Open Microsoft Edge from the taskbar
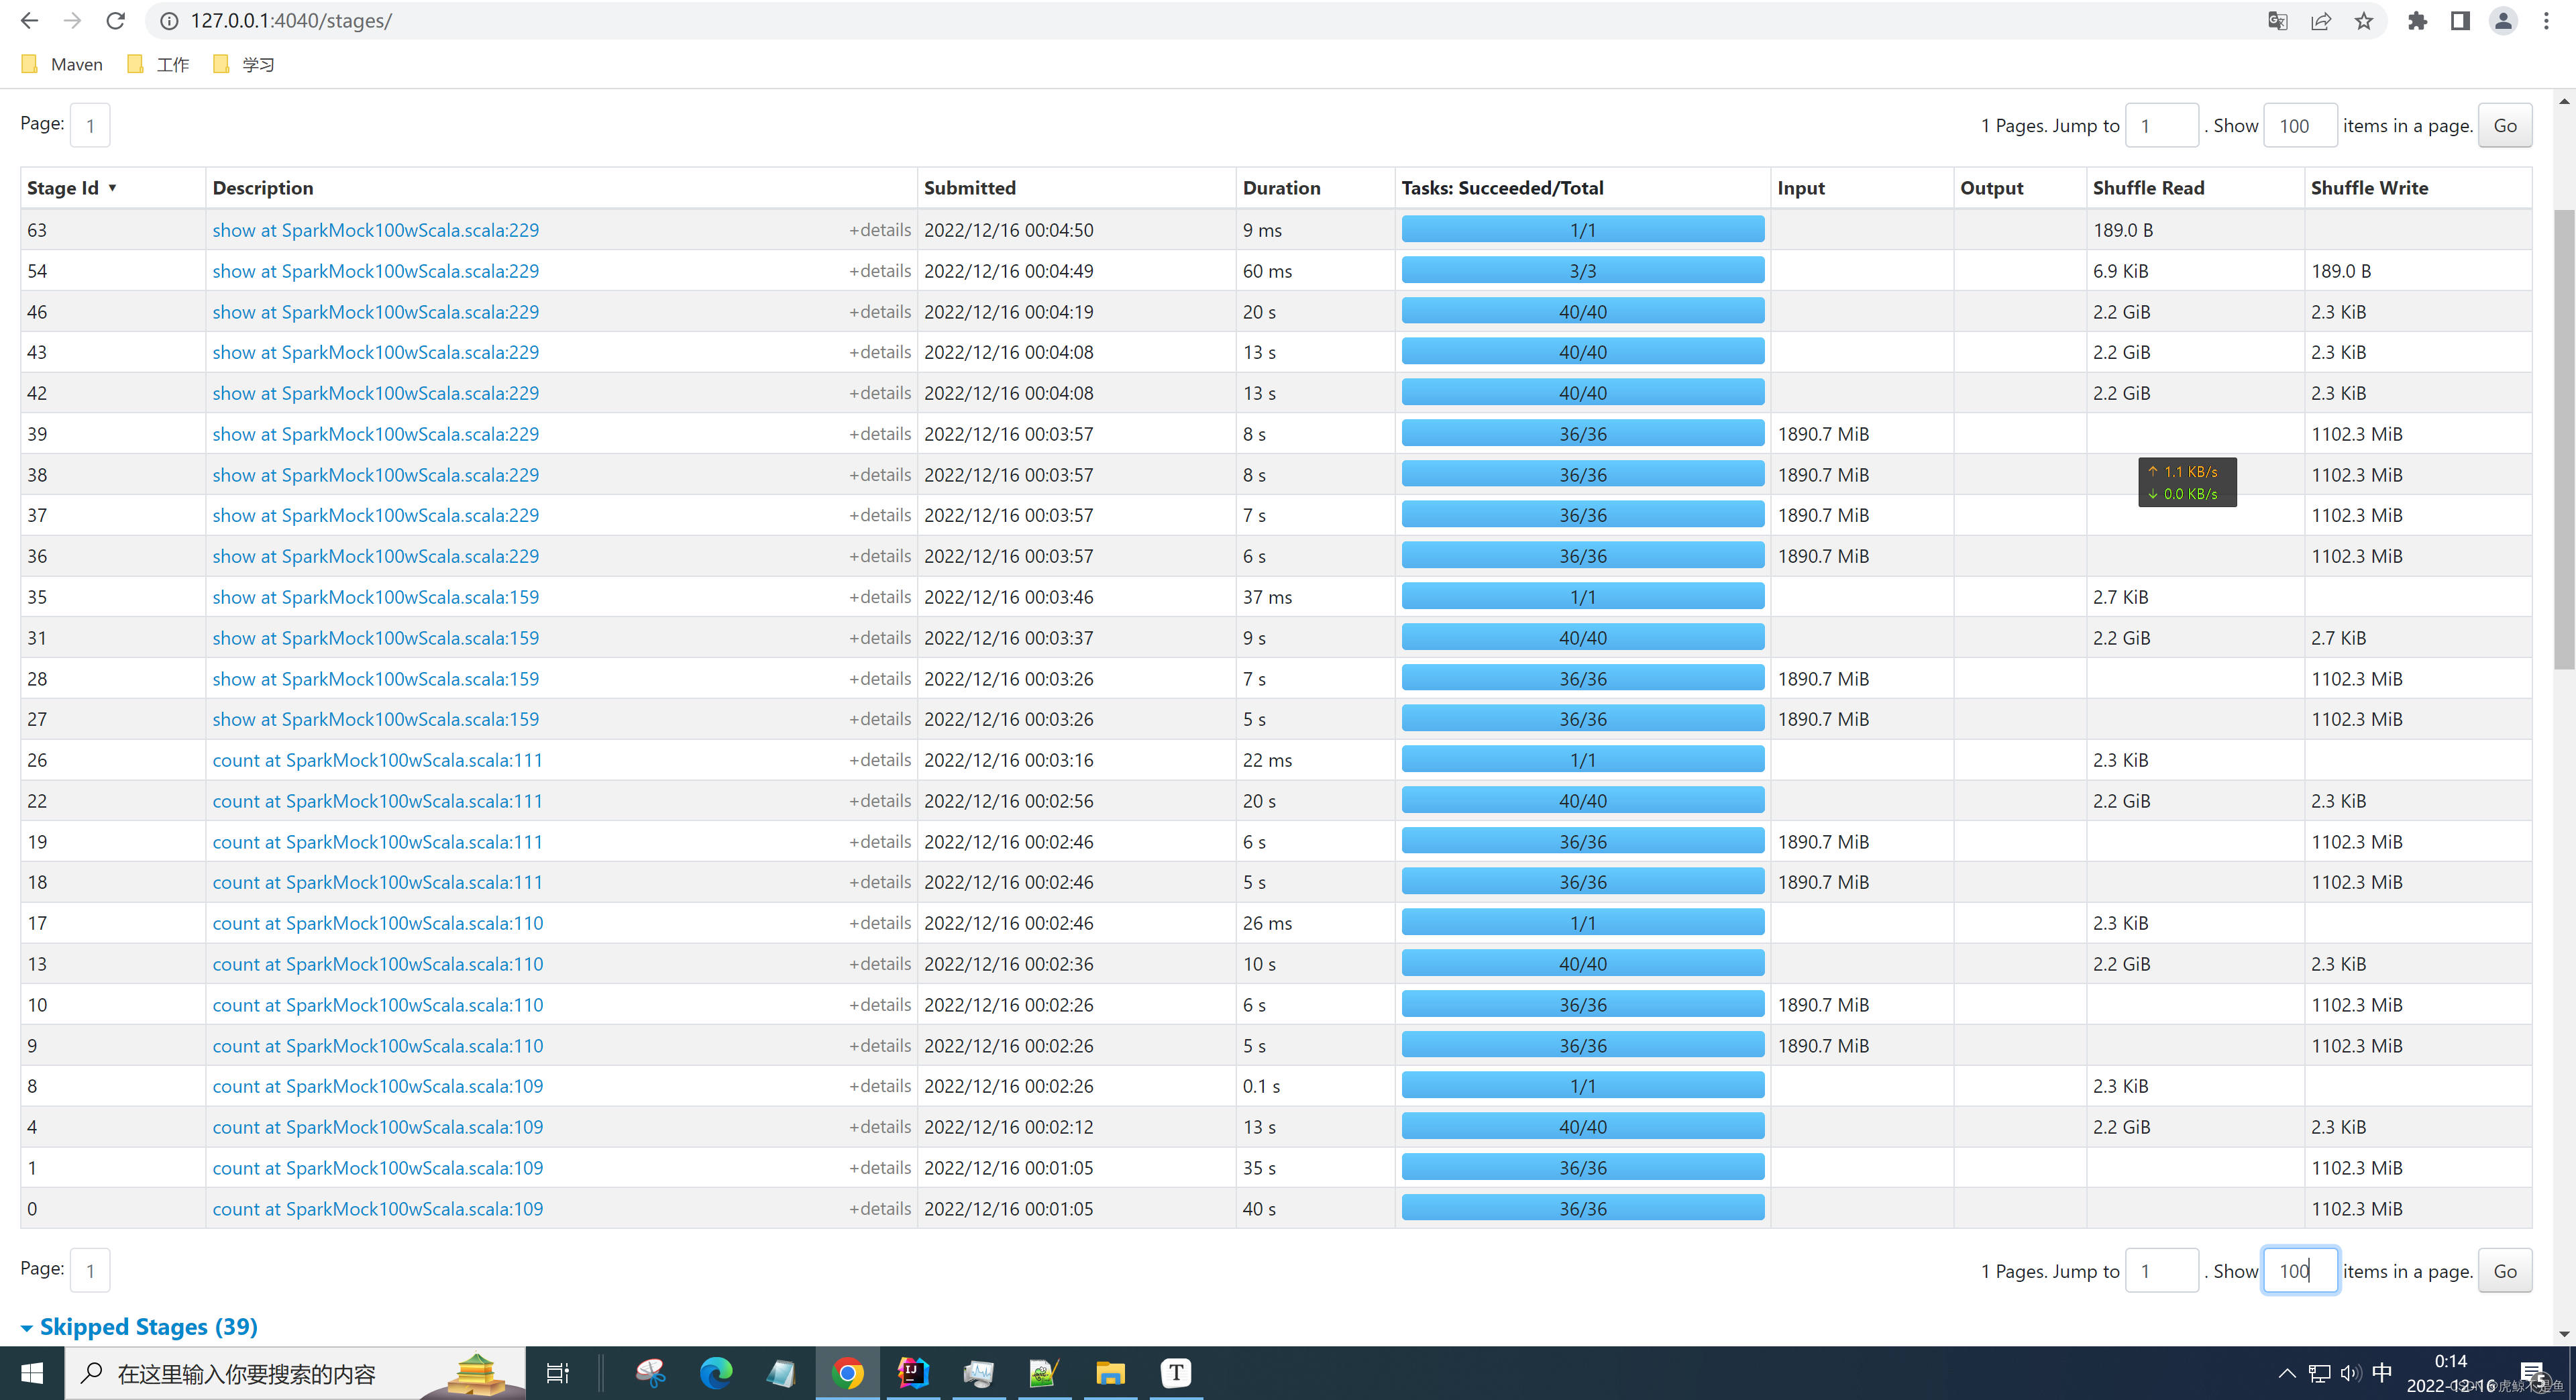The image size is (2576, 1400). (x=716, y=1373)
